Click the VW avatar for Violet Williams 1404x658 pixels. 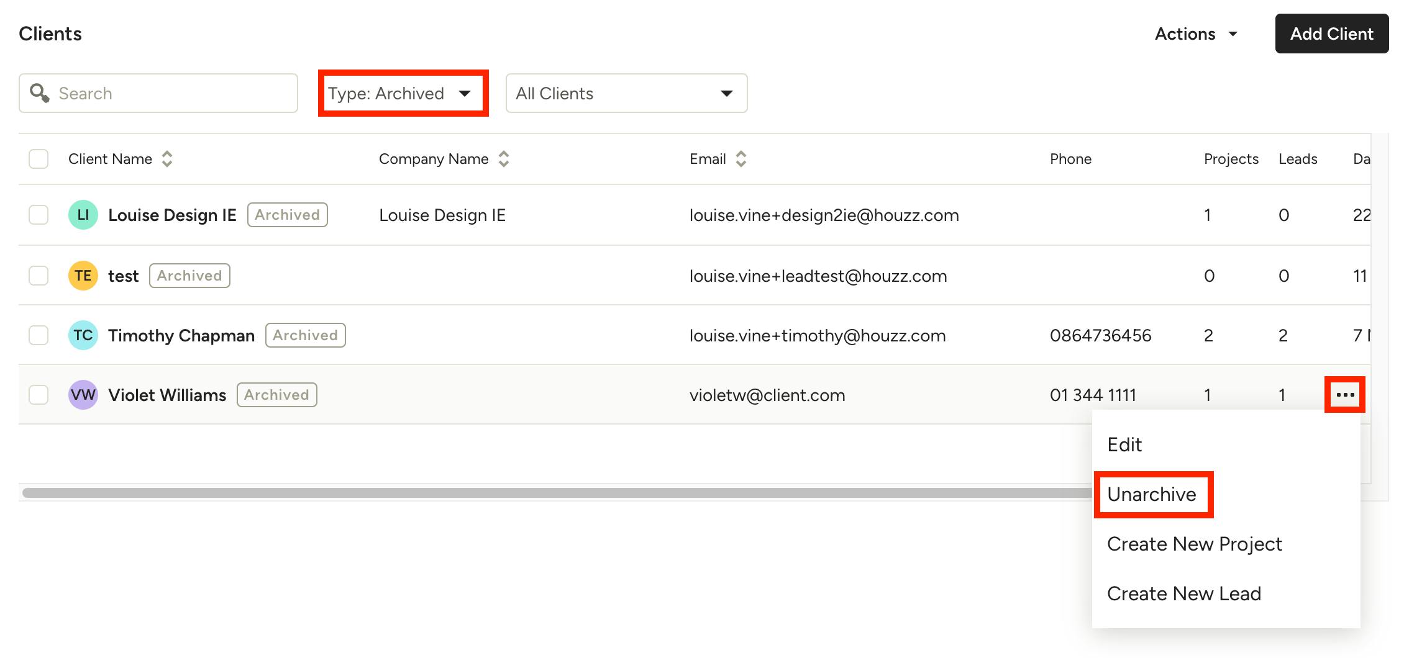point(83,395)
